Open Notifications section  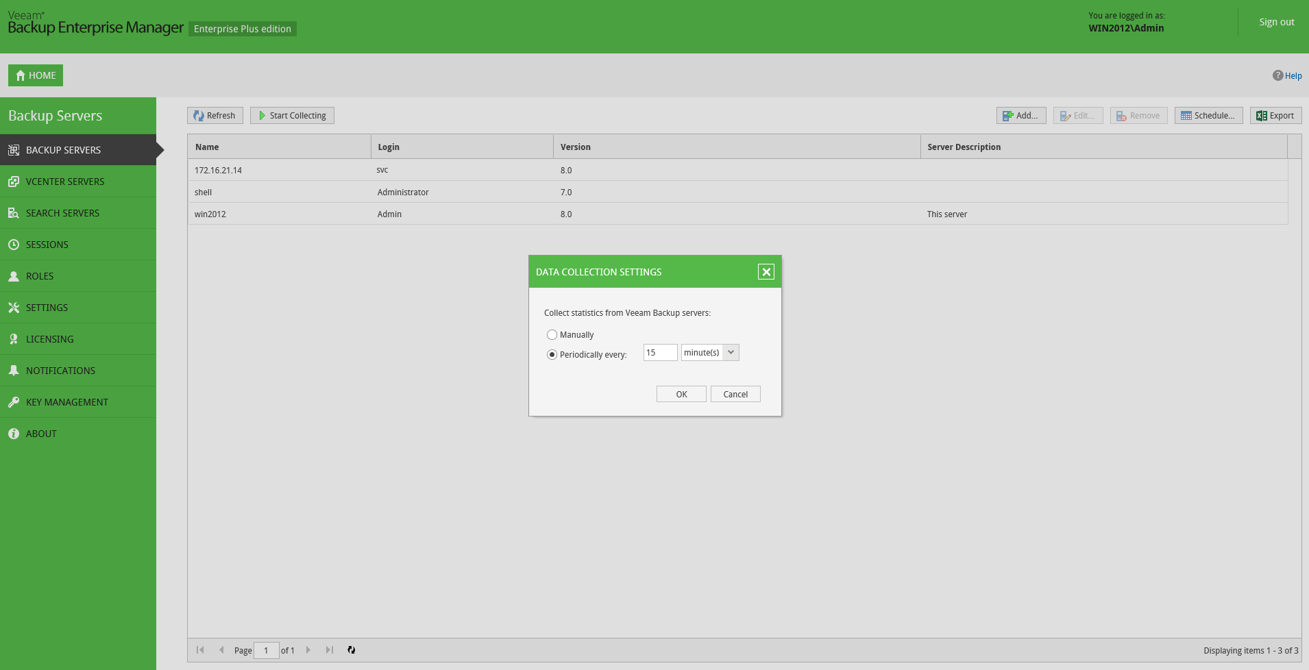78,371
